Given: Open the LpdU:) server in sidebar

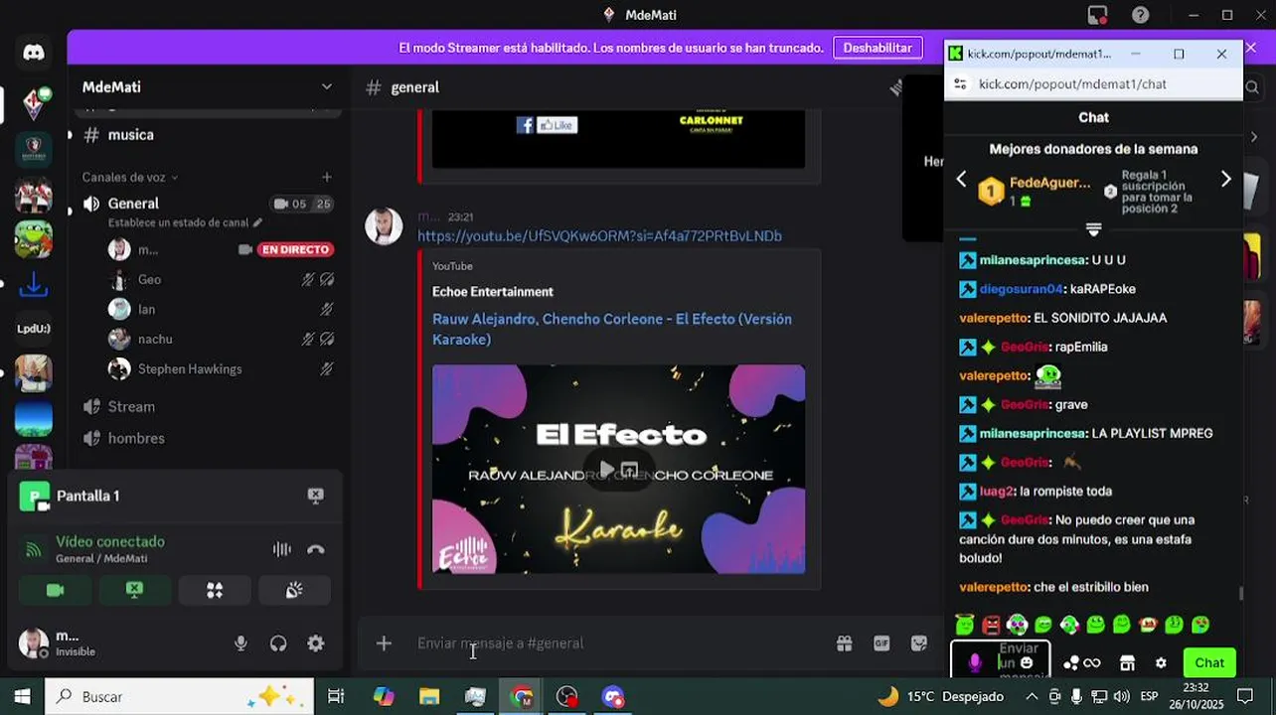Looking at the screenshot, I should pos(34,329).
